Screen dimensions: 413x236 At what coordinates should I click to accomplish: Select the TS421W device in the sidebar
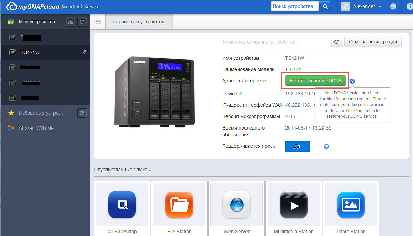click(x=45, y=52)
